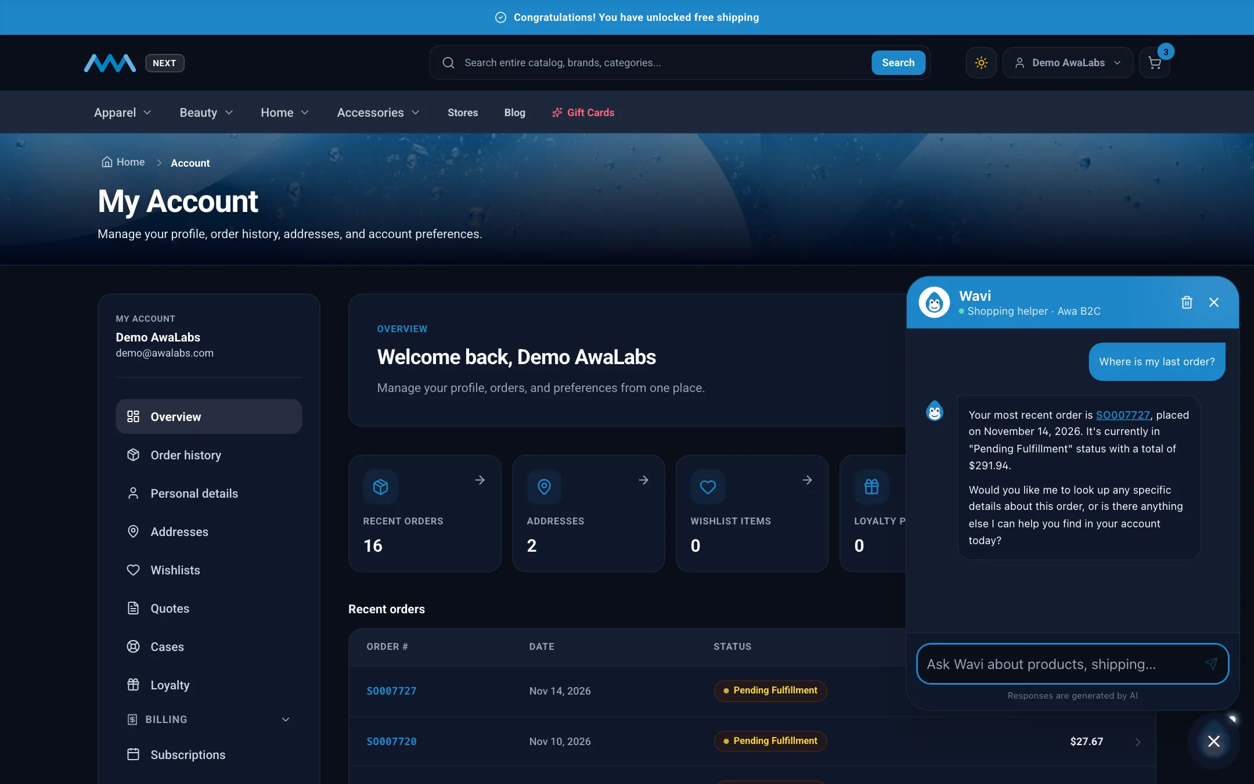
Task: Open the Blog link
Action: 514,113
